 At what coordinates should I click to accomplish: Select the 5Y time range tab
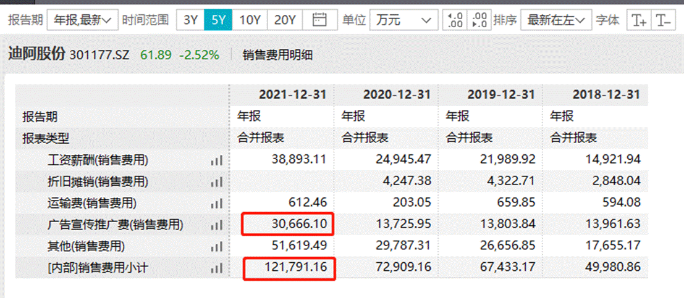point(218,20)
